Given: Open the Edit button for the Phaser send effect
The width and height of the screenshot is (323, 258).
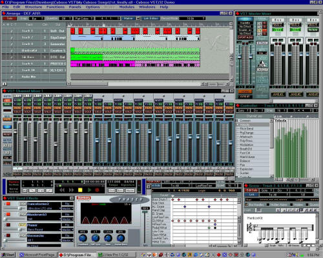Looking at the screenshot, I should [x=23, y=225].
